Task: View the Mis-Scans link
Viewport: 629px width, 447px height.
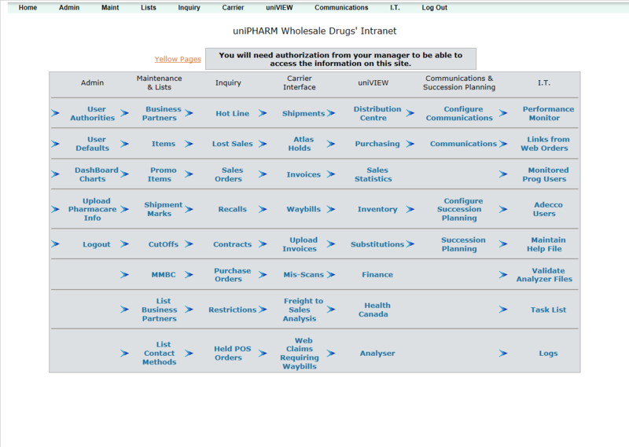Action: tap(303, 275)
